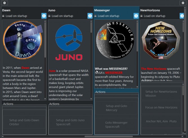Run Goto Messenger Spacecraft action
Image resolution: width=188 pixels, height=138 pixels.
point(116,124)
